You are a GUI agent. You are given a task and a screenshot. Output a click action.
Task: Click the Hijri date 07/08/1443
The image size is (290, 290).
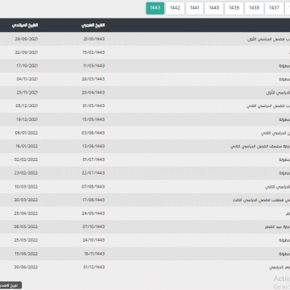point(93,187)
